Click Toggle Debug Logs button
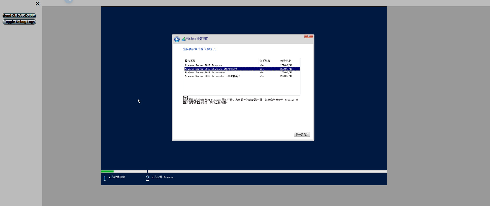This screenshot has width=490, height=206. (x=19, y=22)
